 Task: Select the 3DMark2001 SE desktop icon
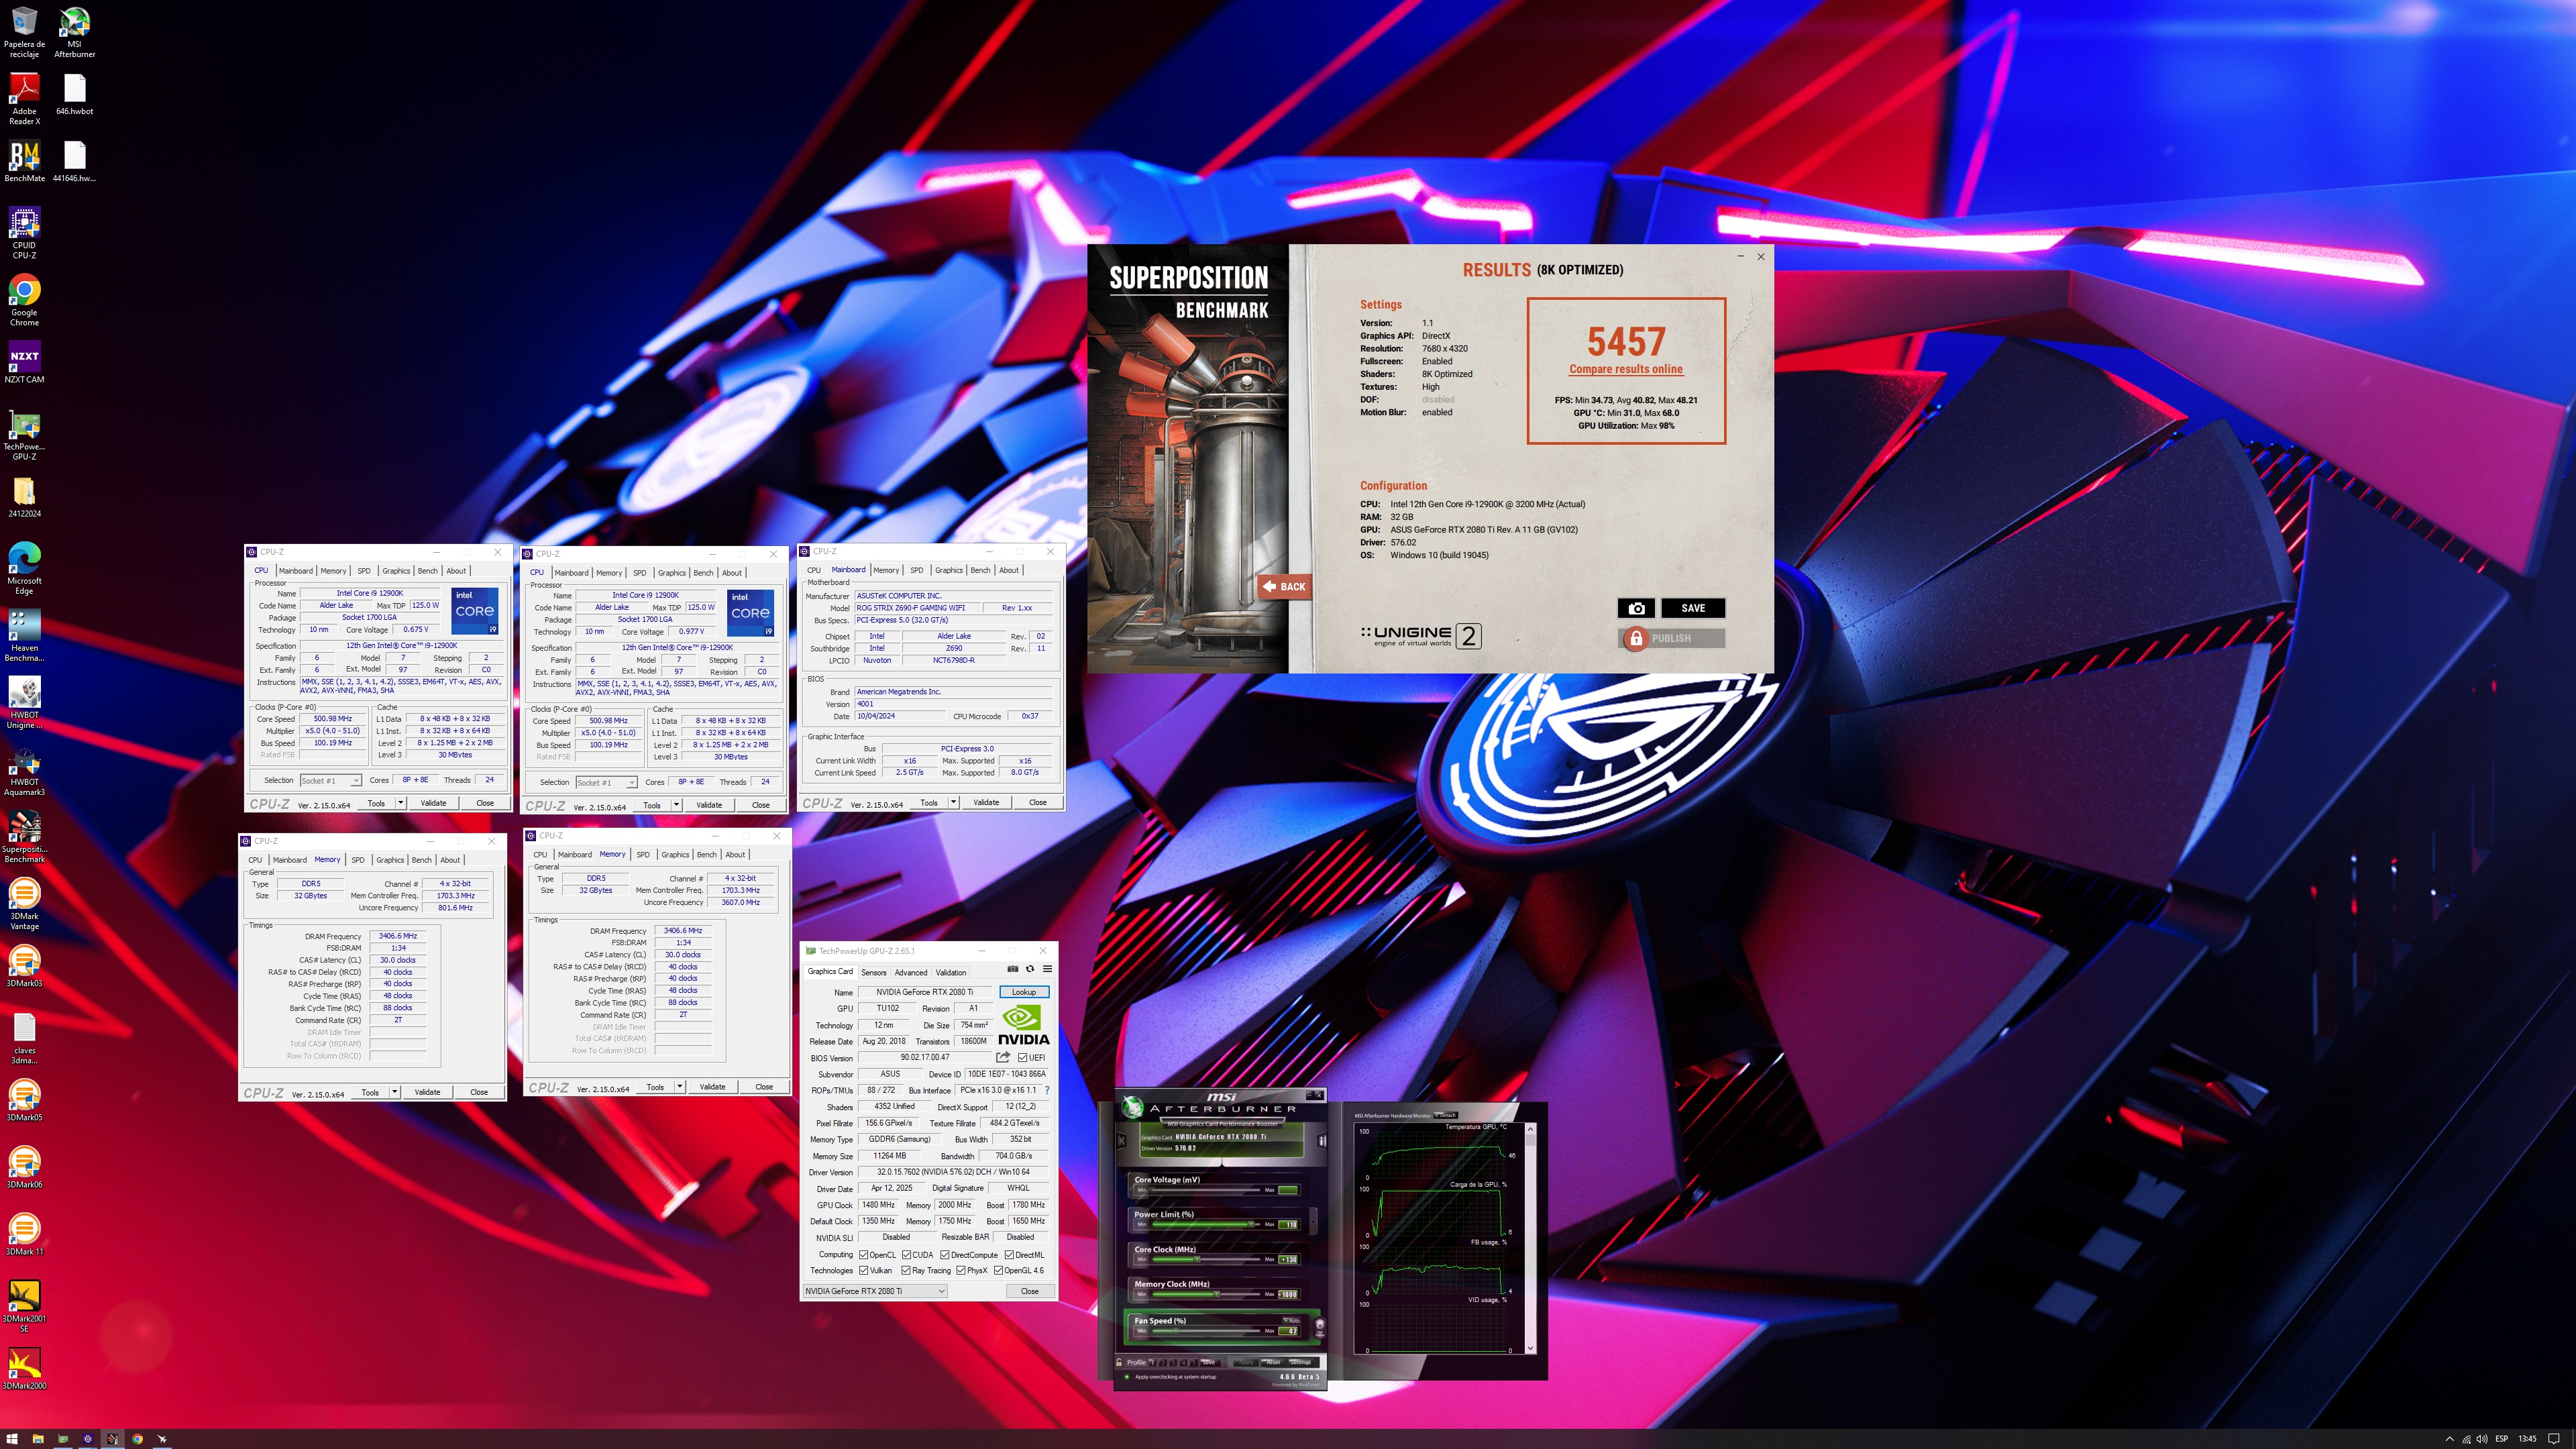click(x=24, y=1307)
